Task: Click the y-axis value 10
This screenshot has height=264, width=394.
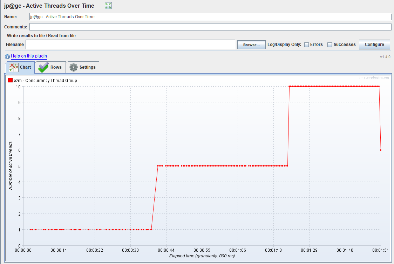Action: point(18,87)
